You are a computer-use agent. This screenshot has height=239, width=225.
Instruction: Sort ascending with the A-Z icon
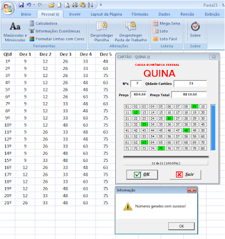tap(90, 5)
